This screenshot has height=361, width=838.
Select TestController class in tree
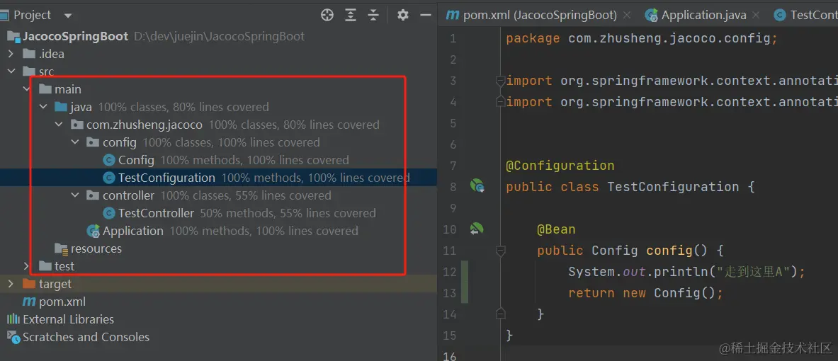coord(156,213)
